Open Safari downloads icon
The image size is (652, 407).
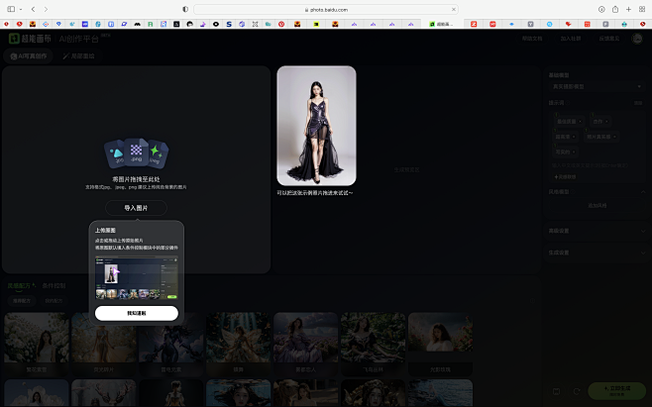click(x=601, y=9)
